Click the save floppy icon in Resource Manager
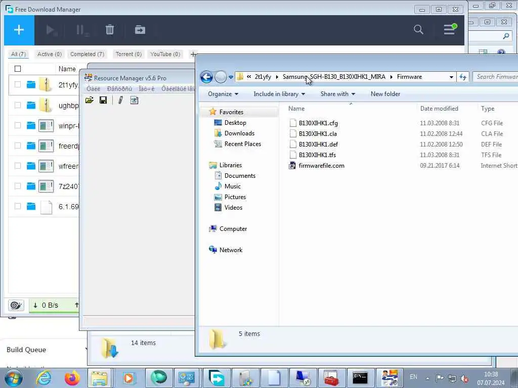518x388 pixels. [103, 101]
